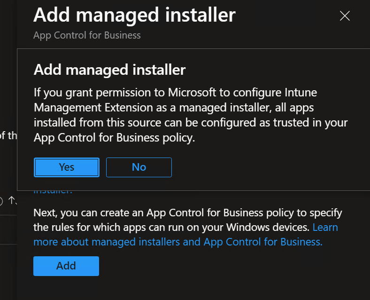Click the App Control for Business subtitle
The image size is (370, 300).
[x=87, y=35]
